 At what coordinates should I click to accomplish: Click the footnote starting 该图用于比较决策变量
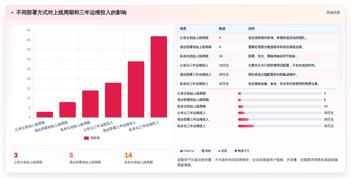[x=257, y=162]
